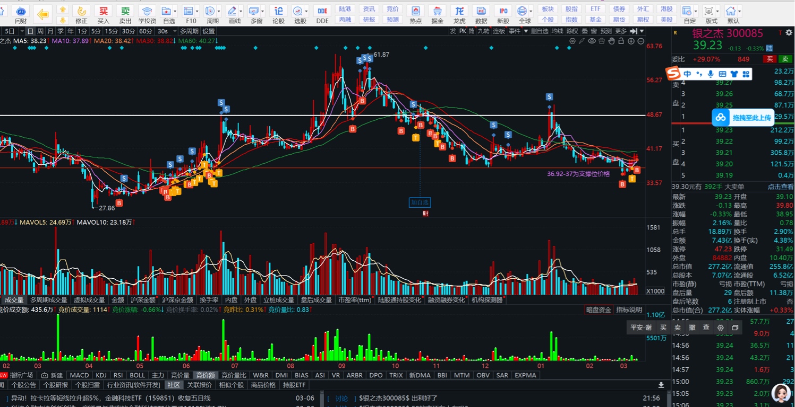795x407 pixels.
Task: Select the KDJ indicator tab
Action: (x=101, y=375)
